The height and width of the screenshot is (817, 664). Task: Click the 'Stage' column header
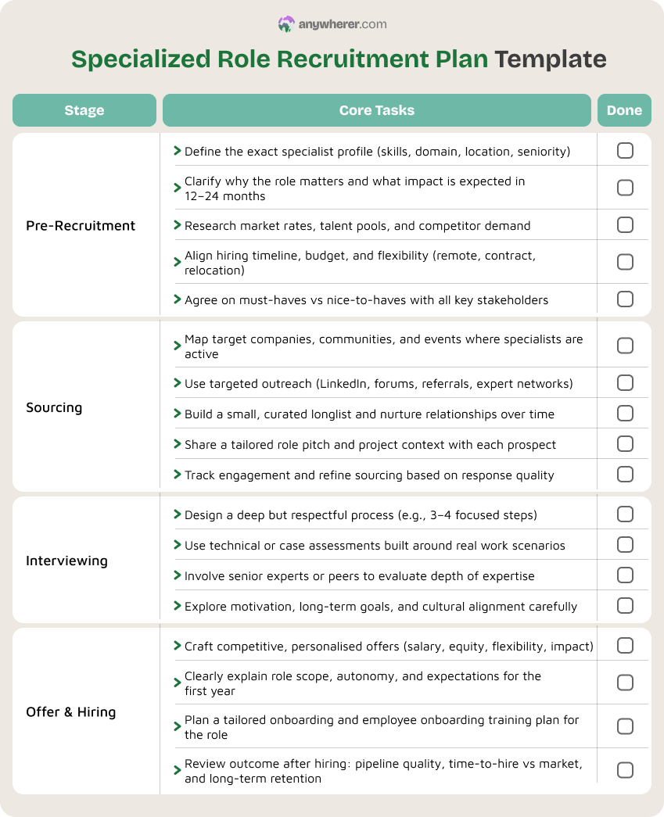[x=84, y=110]
